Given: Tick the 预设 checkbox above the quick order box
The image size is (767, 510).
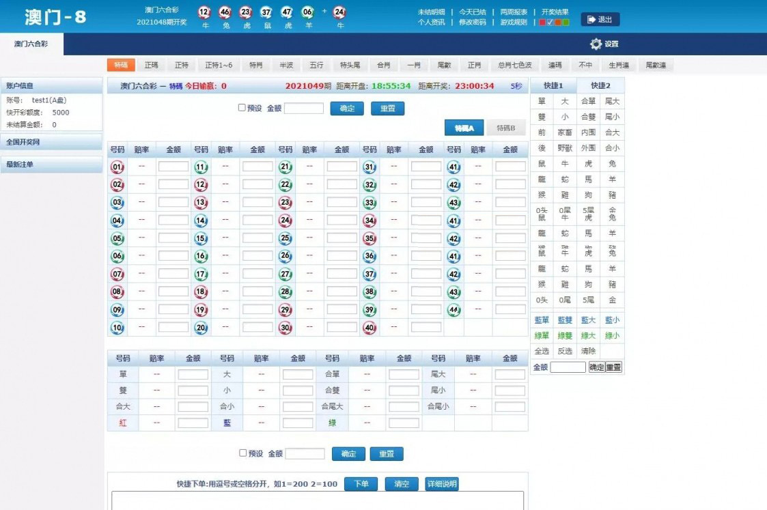Looking at the screenshot, I should click(242, 453).
